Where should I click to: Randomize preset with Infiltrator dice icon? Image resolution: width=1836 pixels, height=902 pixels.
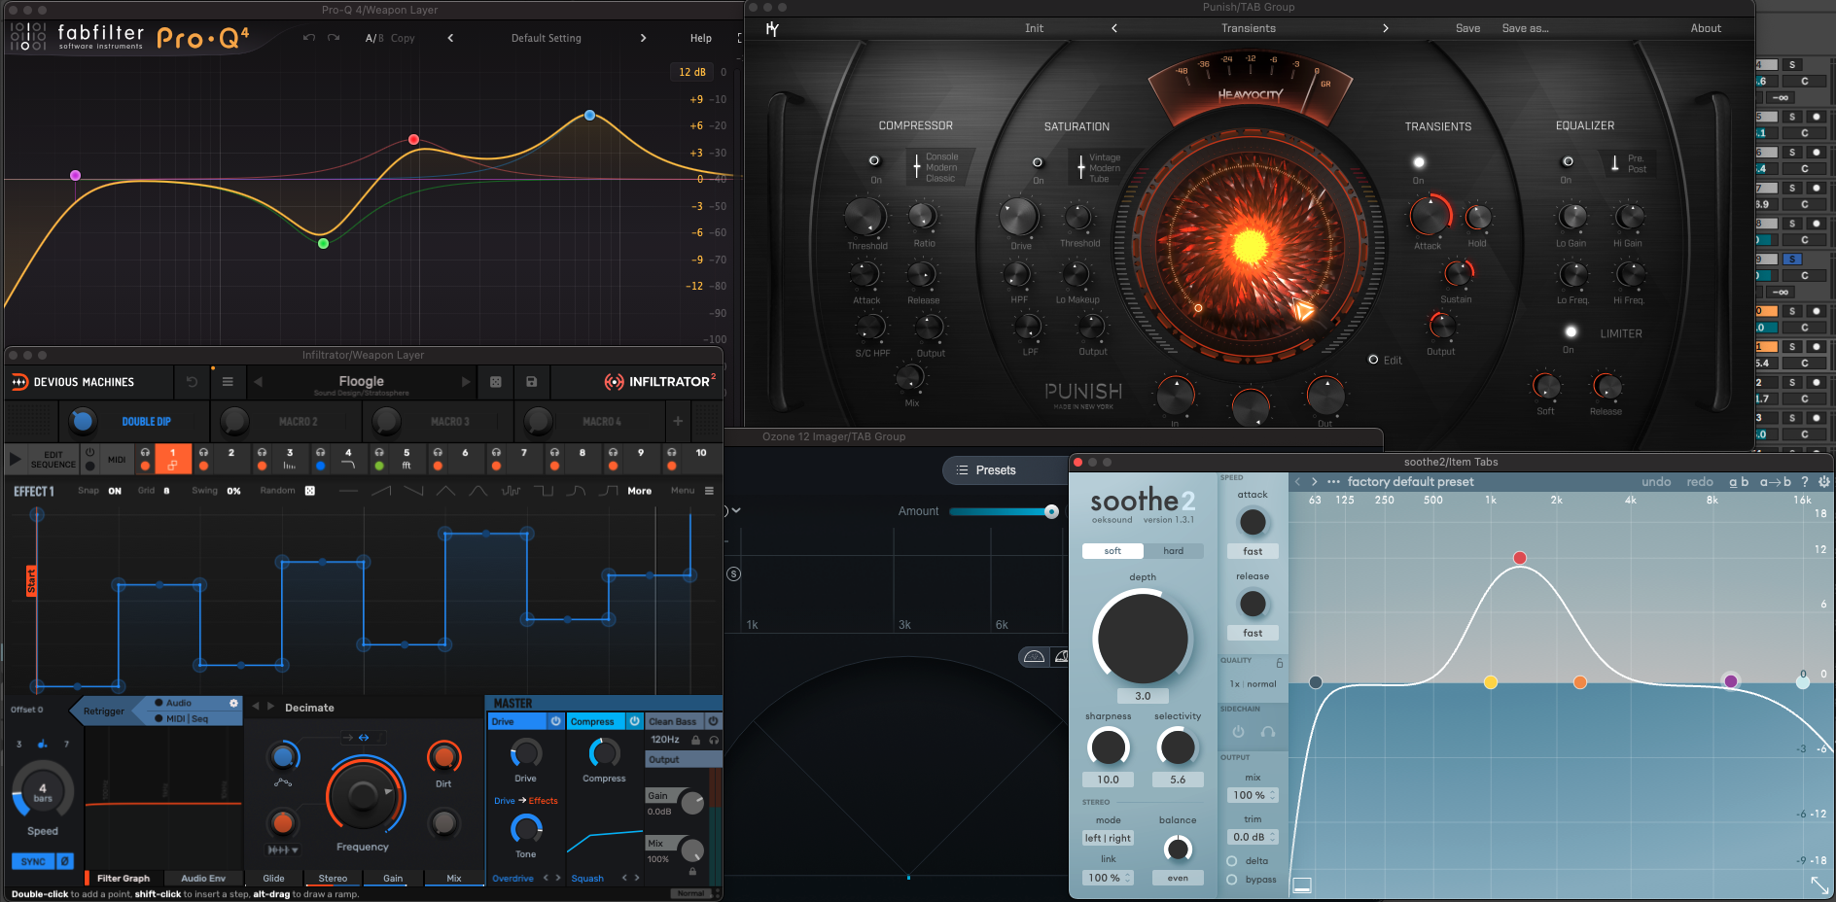[496, 382]
